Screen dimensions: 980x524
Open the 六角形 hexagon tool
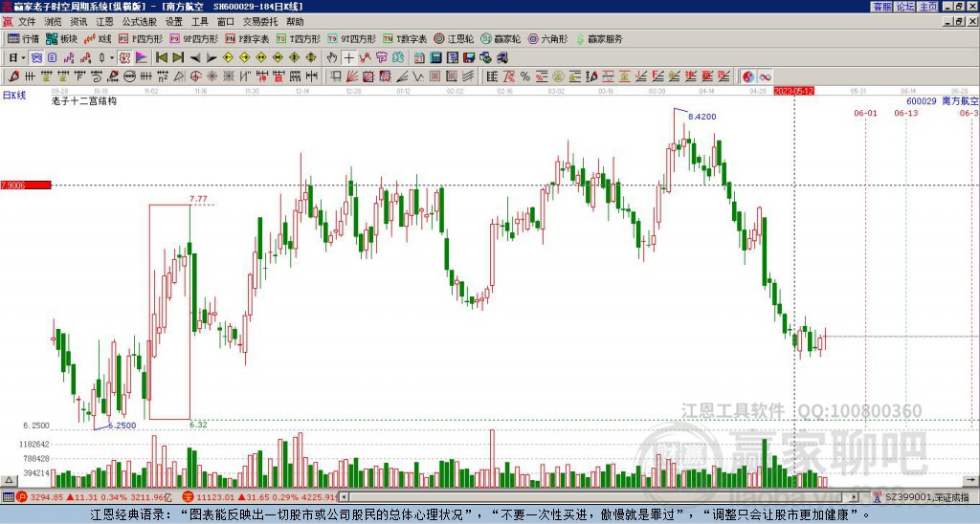click(x=548, y=38)
